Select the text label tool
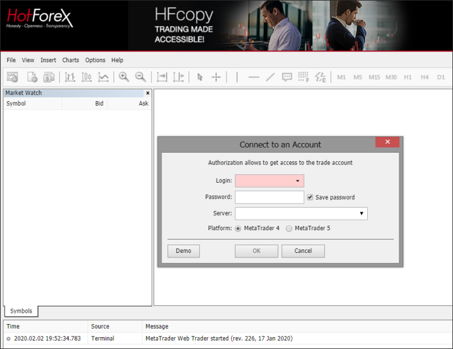This screenshot has width=453, height=349. coord(287,77)
